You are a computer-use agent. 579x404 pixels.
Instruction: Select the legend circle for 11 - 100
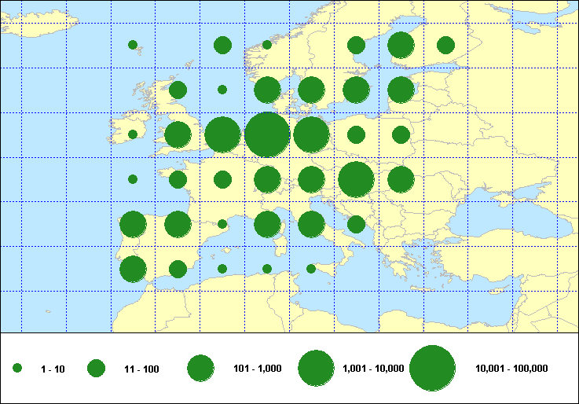pos(96,368)
